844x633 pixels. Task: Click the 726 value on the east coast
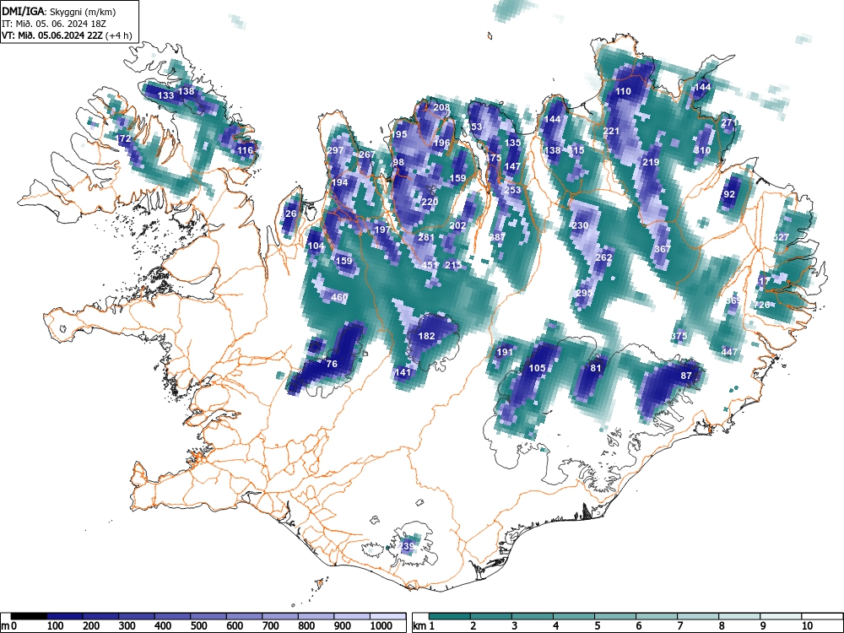[761, 305]
